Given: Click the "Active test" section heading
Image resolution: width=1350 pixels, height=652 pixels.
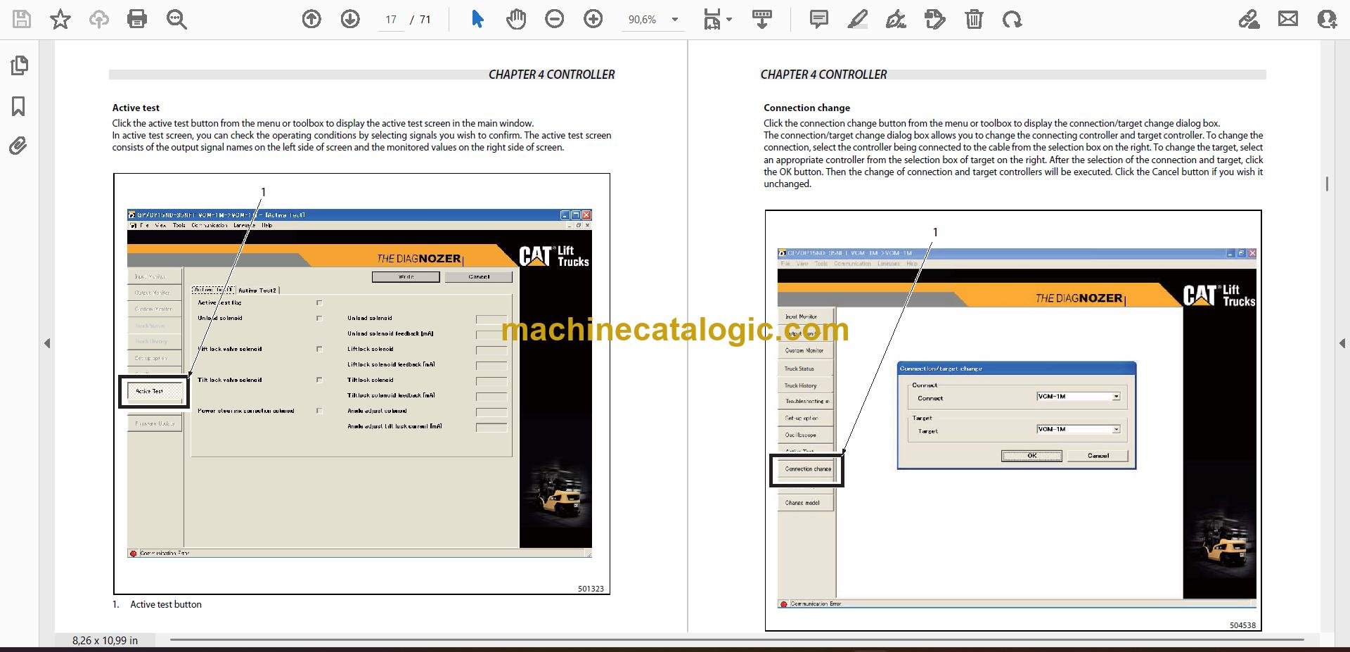Looking at the screenshot, I should coord(136,108).
